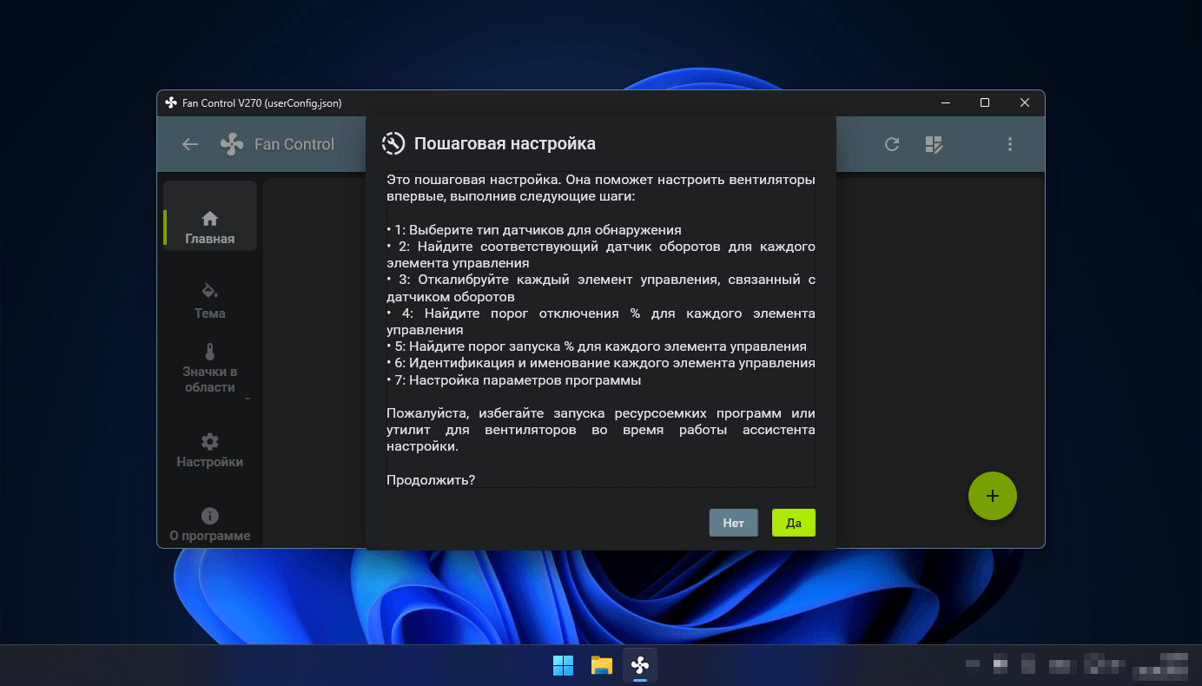Screen dimensions: 1202x686
Task: Click the step '1: Выберите тип датчиков для обнаружения'
Action: tap(534, 230)
